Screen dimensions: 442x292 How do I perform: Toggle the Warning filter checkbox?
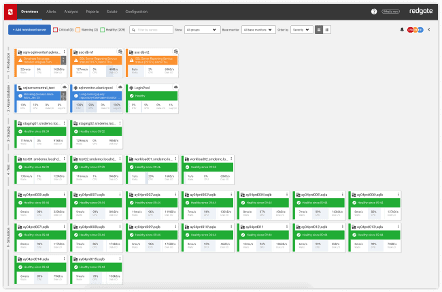(78, 30)
